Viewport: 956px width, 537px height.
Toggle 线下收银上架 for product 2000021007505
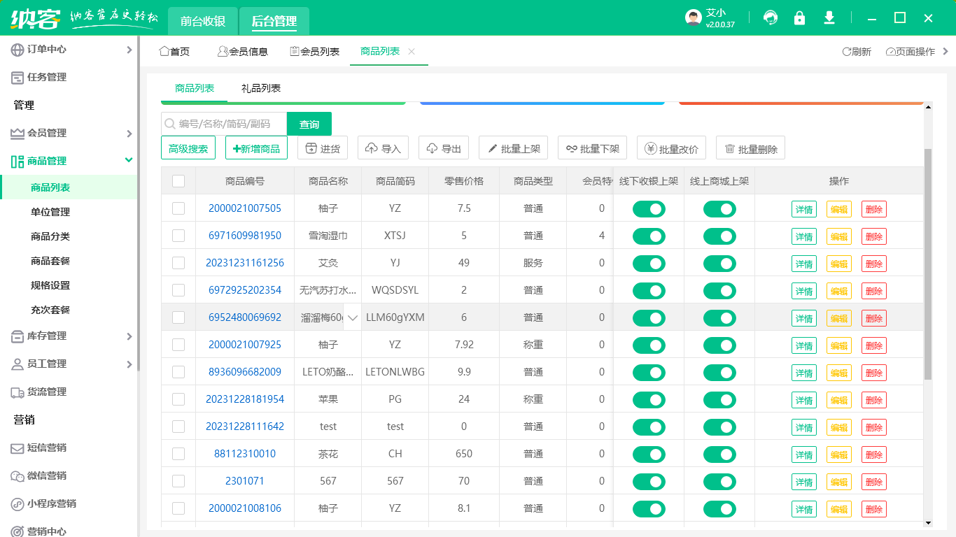coord(649,209)
